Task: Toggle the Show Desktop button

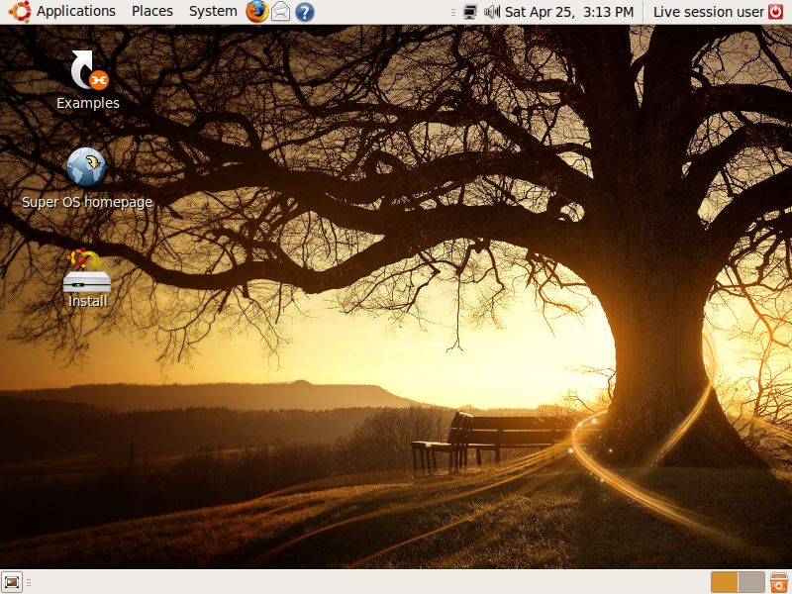Action: 12,582
